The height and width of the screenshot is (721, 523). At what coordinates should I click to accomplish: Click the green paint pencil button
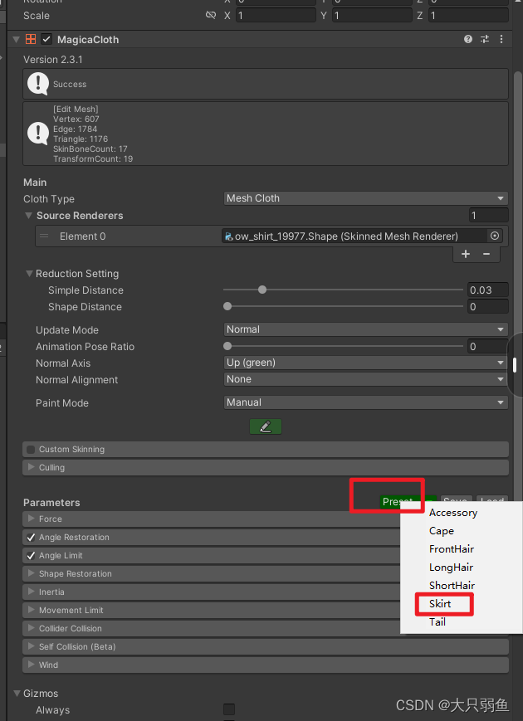coord(266,426)
